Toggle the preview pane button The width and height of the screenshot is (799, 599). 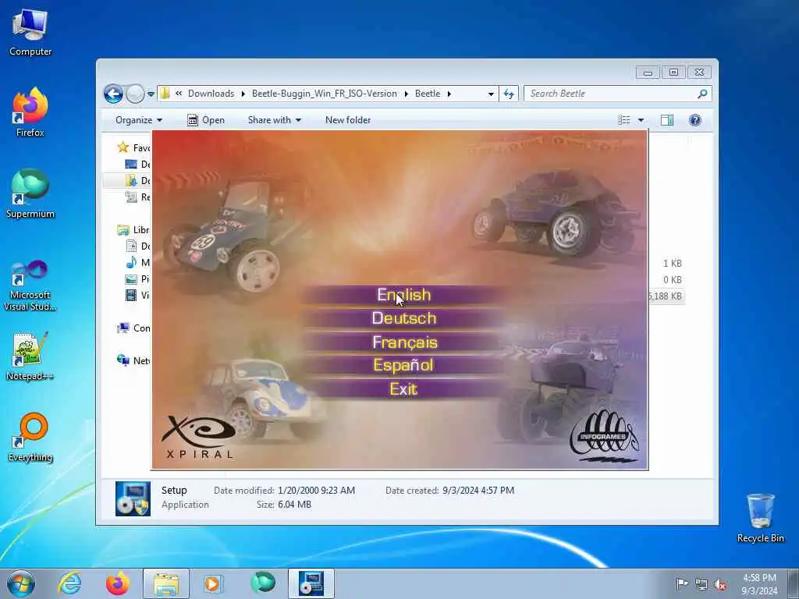tap(667, 120)
